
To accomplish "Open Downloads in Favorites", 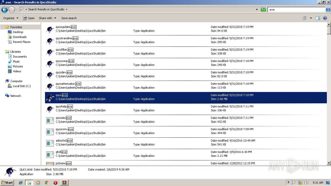I will coord(20,37).
